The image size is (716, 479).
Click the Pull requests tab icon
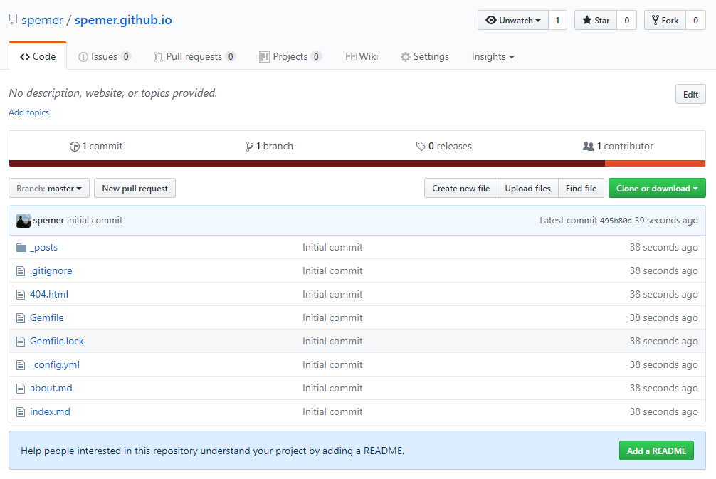point(159,57)
